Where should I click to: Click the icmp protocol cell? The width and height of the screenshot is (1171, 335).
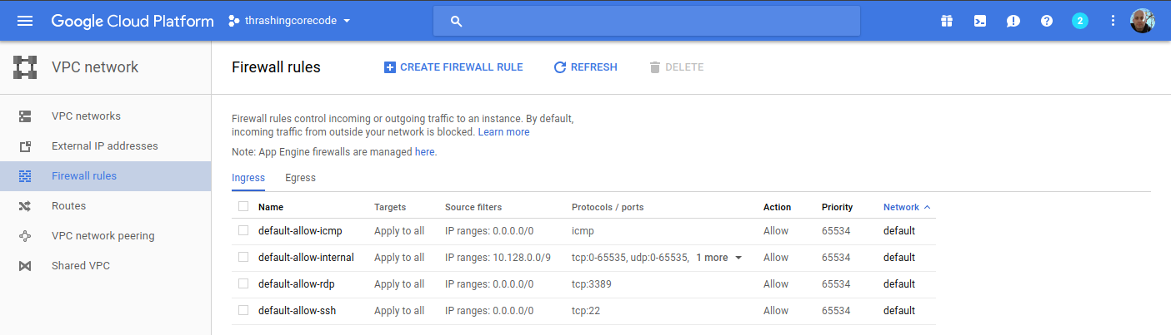583,231
